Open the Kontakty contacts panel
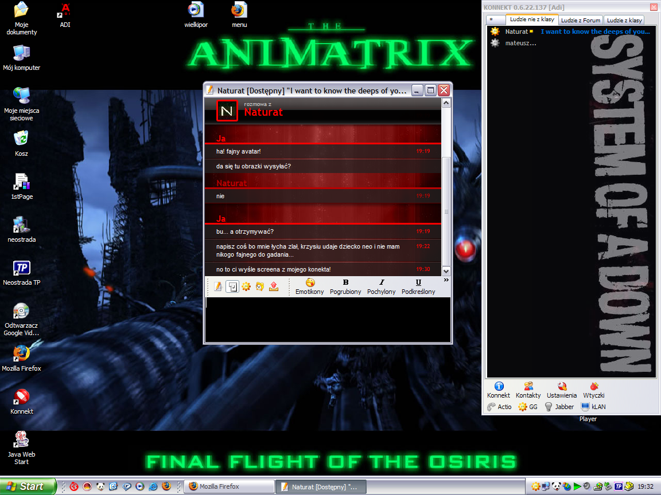Viewport: 661px width, 495px height. point(527,391)
